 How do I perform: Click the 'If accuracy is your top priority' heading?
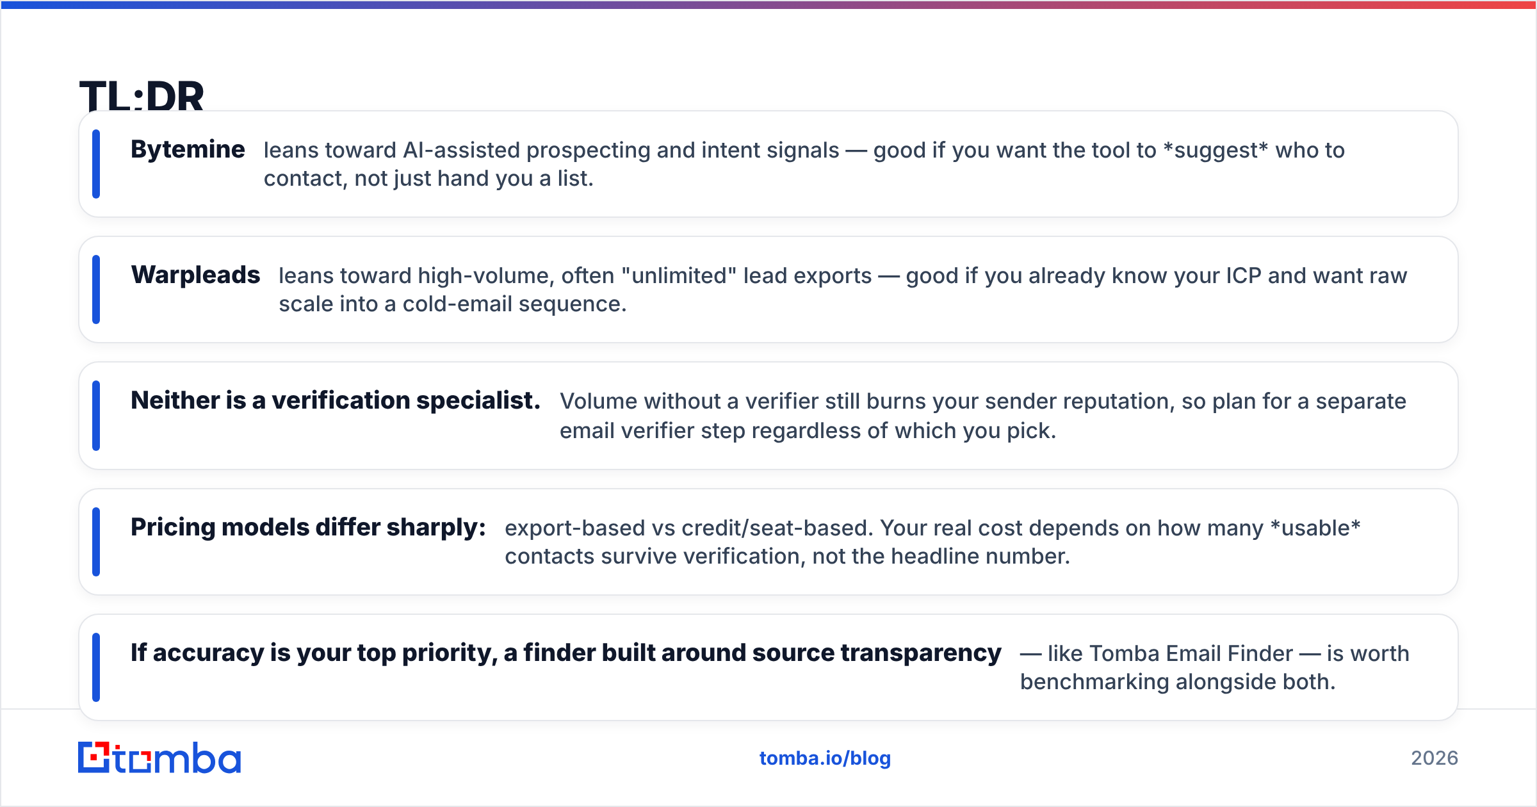pyautogui.click(x=566, y=653)
